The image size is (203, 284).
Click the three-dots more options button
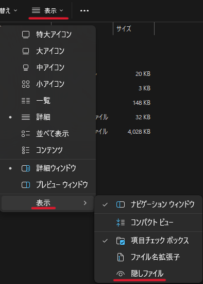point(84,11)
